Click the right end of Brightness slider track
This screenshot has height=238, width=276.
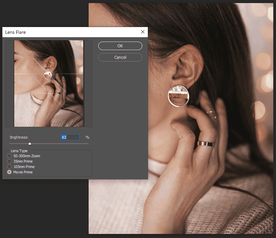click(87, 144)
